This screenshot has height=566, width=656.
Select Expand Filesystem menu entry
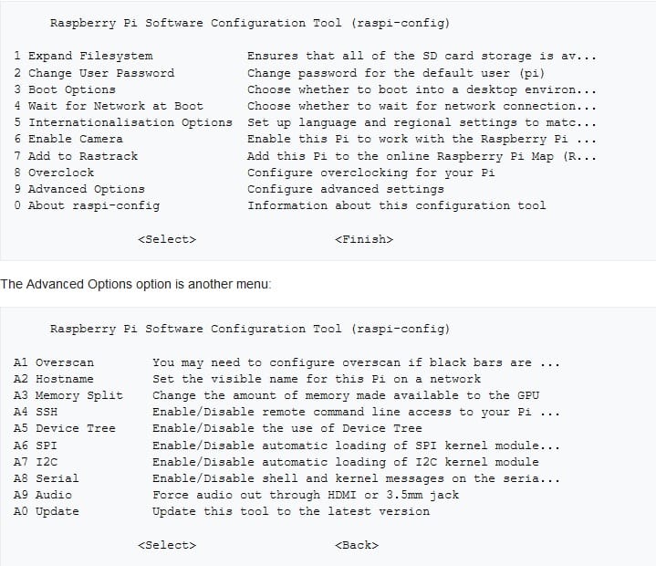click(x=83, y=57)
